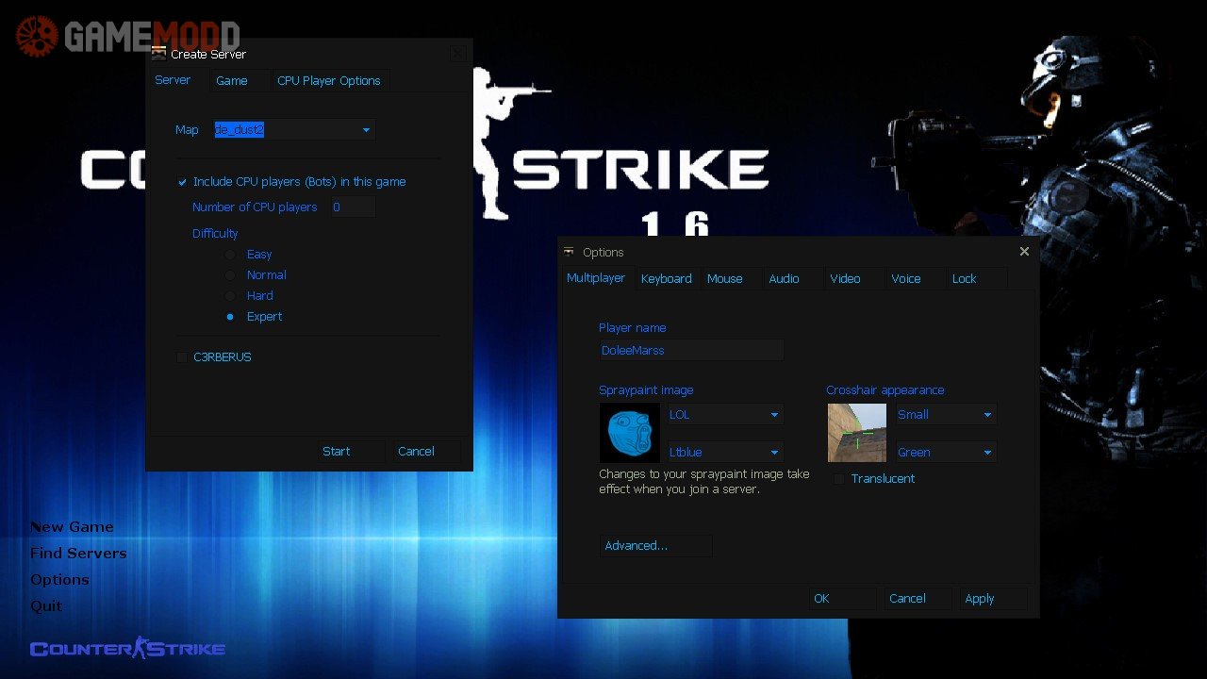Image resolution: width=1207 pixels, height=679 pixels.
Task: Enable the C3RBERUS checkbox
Action: click(182, 357)
